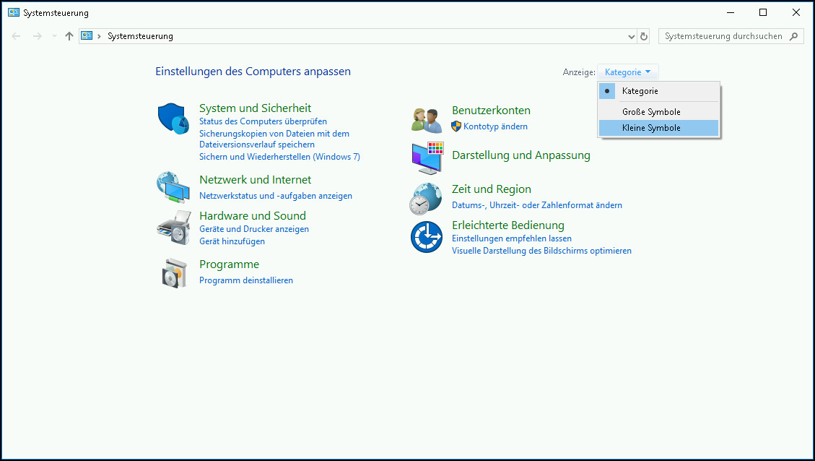Expand the address bar history dropdown arrow
The width and height of the screenshot is (815, 461).
(x=632, y=36)
